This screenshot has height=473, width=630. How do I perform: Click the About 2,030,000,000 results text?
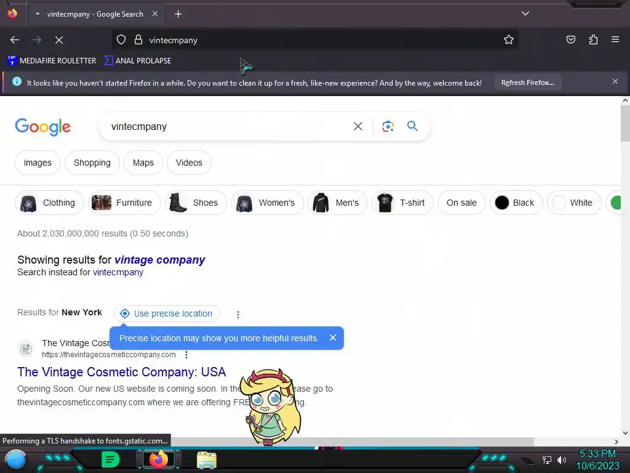tap(103, 233)
